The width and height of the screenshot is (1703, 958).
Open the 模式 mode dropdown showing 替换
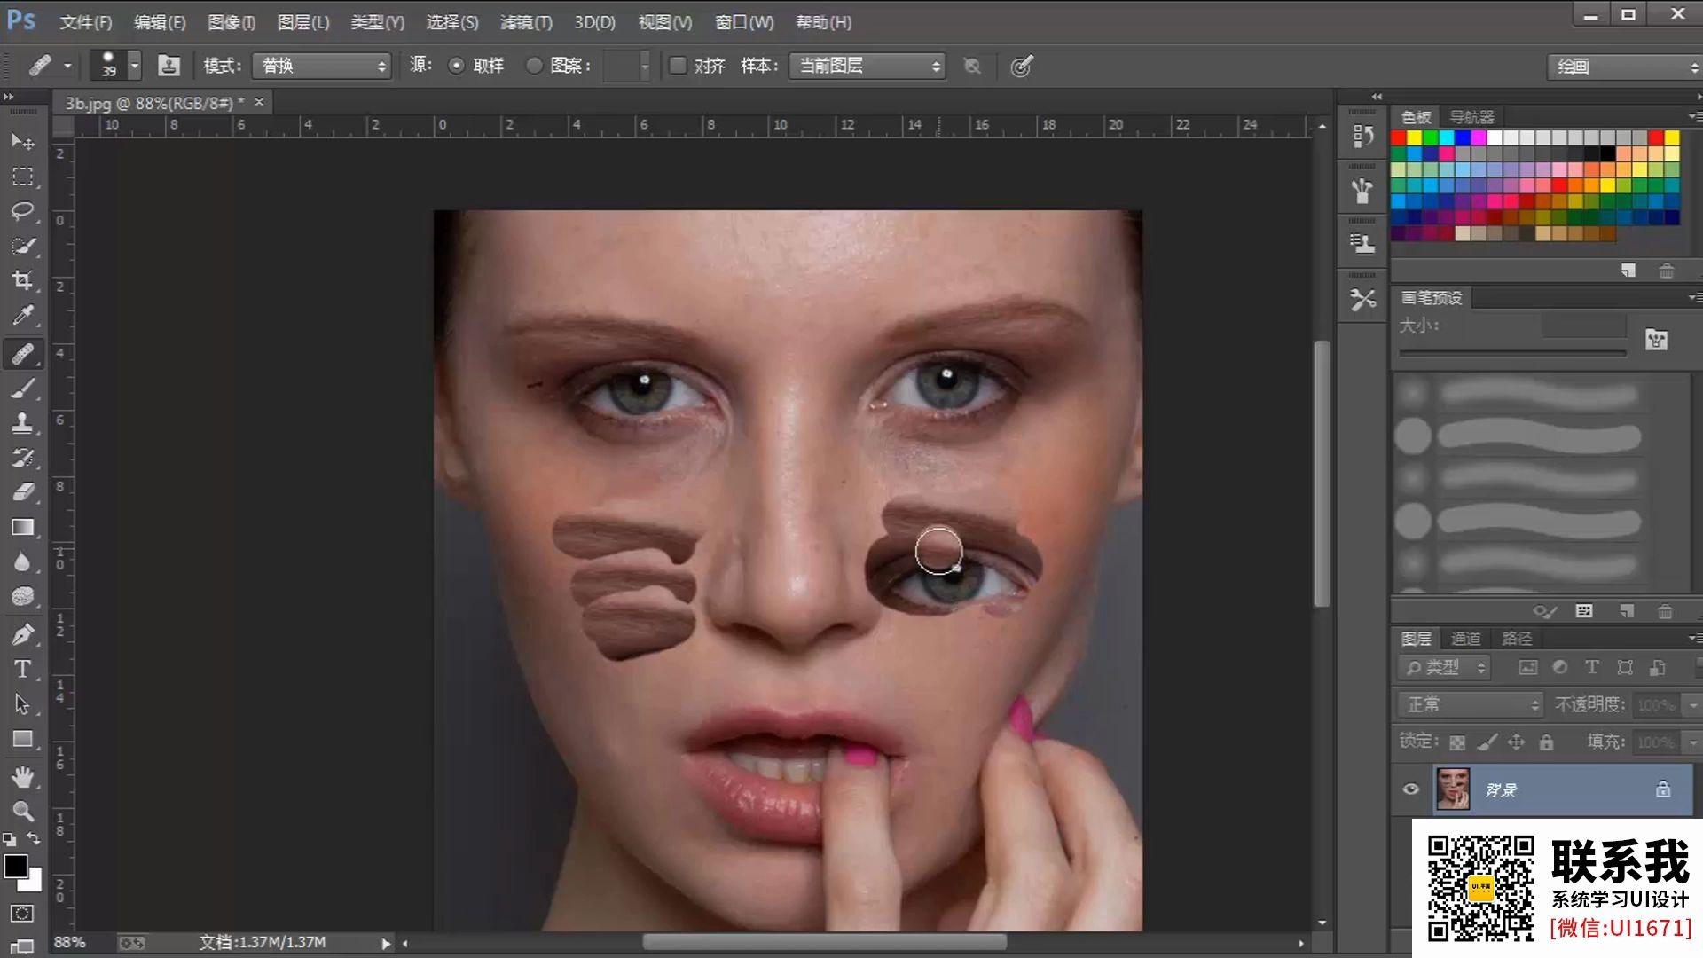[x=321, y=66]
